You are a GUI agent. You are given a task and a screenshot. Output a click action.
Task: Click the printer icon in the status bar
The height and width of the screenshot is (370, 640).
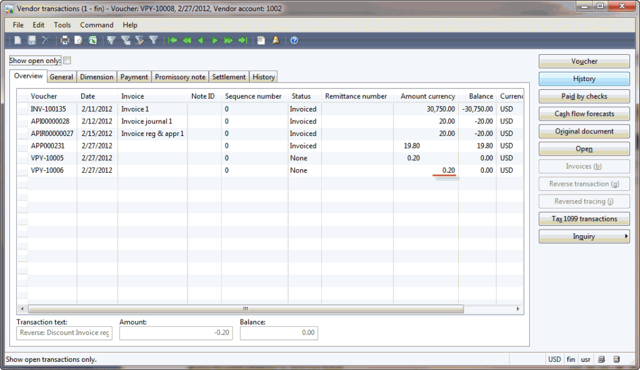[601, 359]
